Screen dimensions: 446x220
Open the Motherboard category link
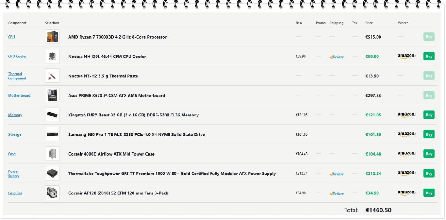coord(19,96)
